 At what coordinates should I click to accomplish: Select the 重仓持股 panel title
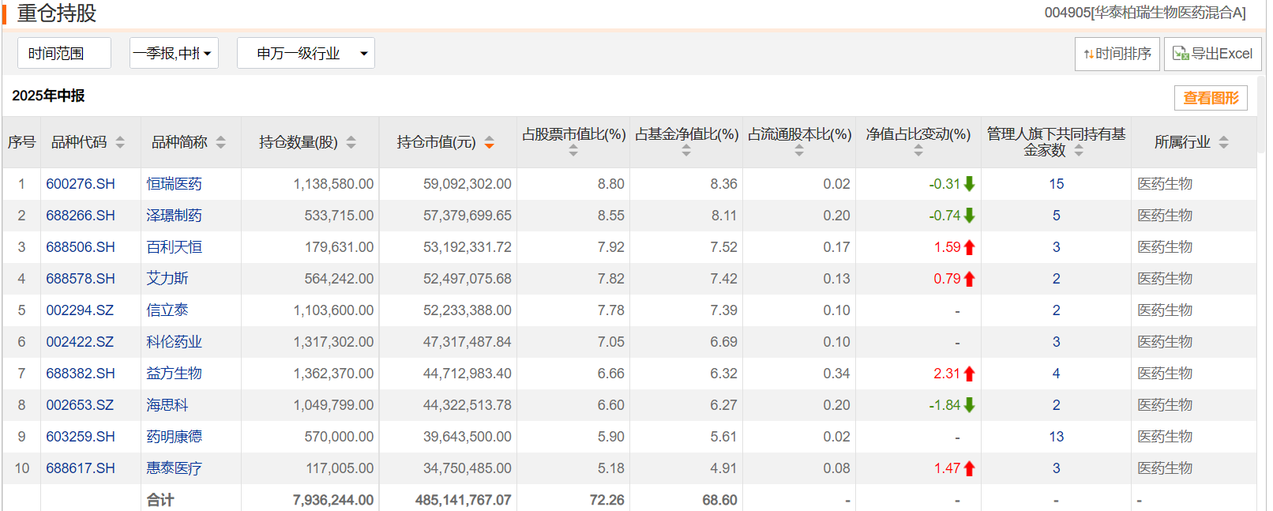point(57,13)
